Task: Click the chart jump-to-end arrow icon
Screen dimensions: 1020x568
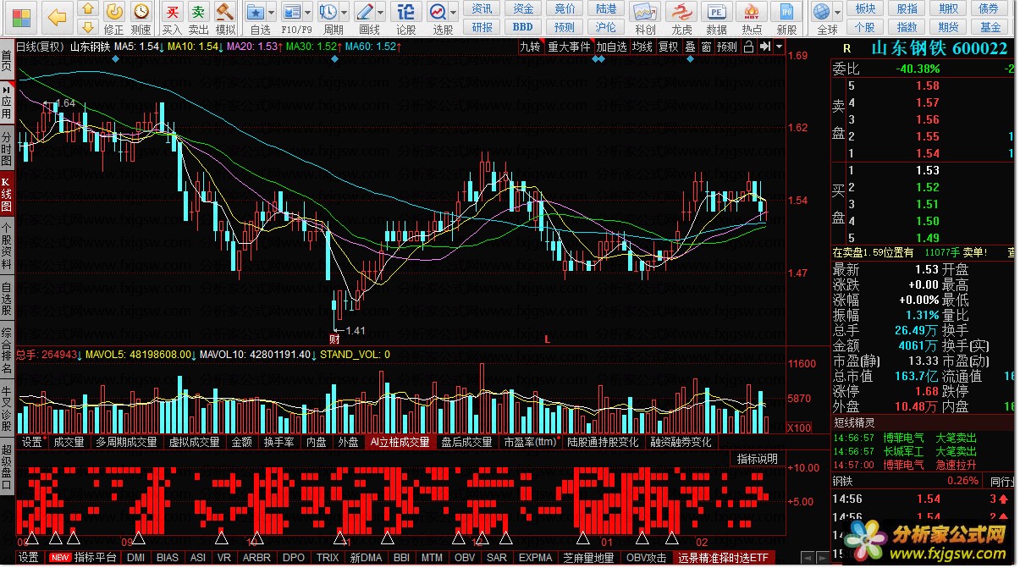Action: [x=764, y=47]
